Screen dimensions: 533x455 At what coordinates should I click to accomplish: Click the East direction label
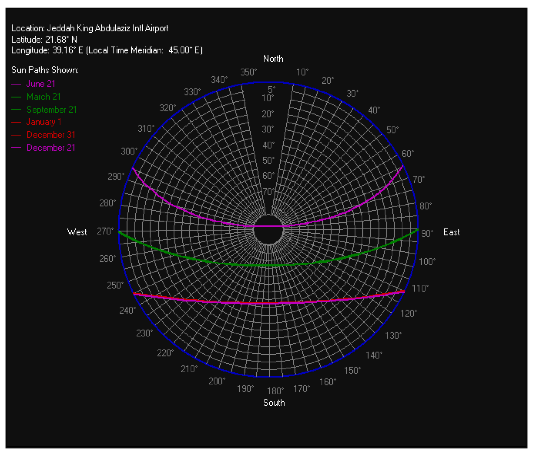click(451, 232)
